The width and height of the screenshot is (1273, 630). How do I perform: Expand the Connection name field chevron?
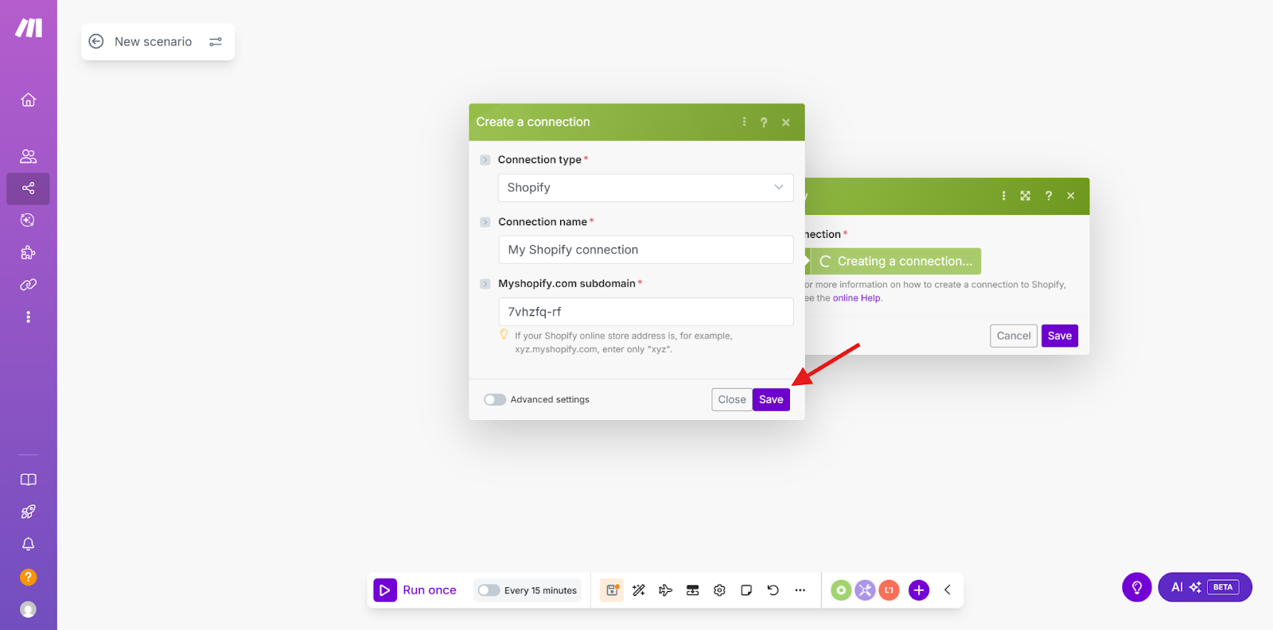485,222
